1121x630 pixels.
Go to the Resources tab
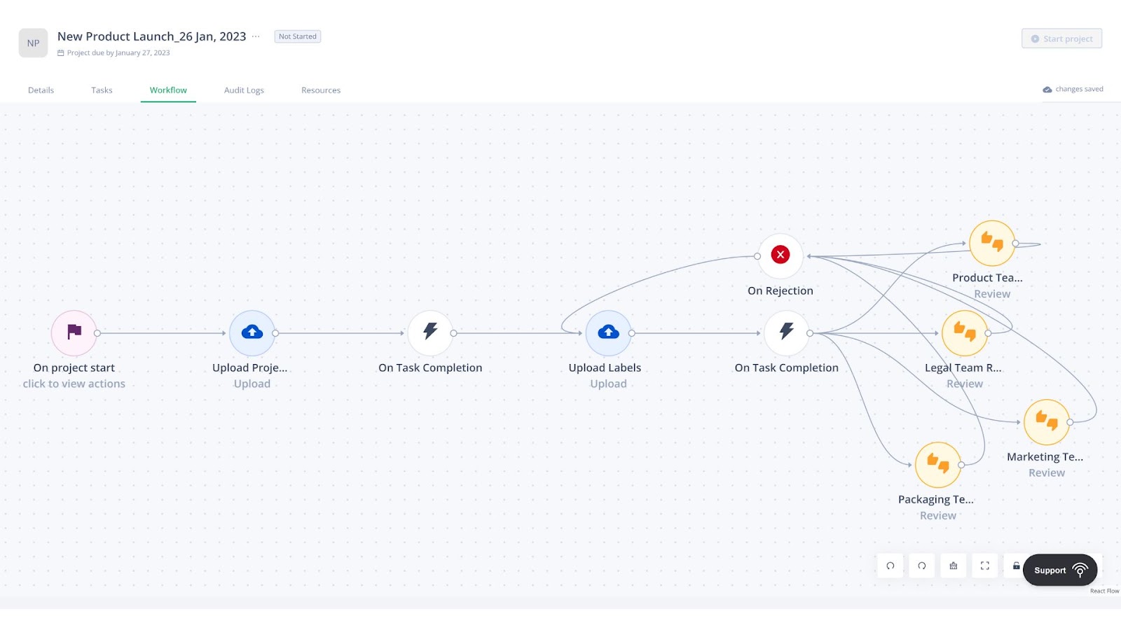click(320, 90)
